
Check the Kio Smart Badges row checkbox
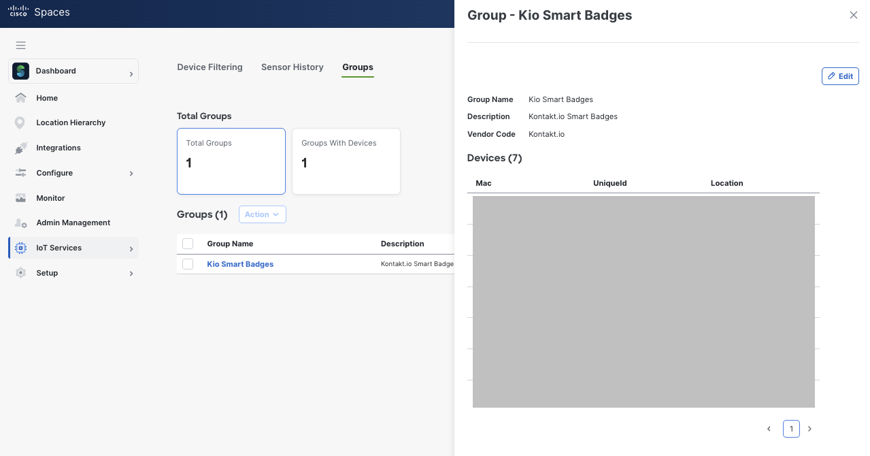click(188, 264)
